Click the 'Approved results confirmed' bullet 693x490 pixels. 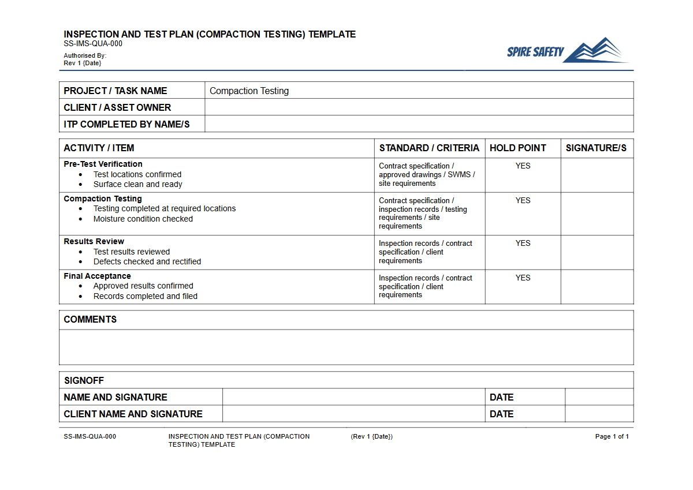[x=143, y=286]
